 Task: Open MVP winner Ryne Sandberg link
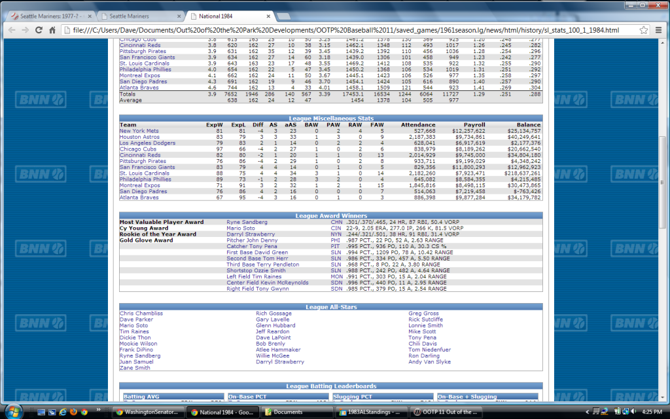247,222
